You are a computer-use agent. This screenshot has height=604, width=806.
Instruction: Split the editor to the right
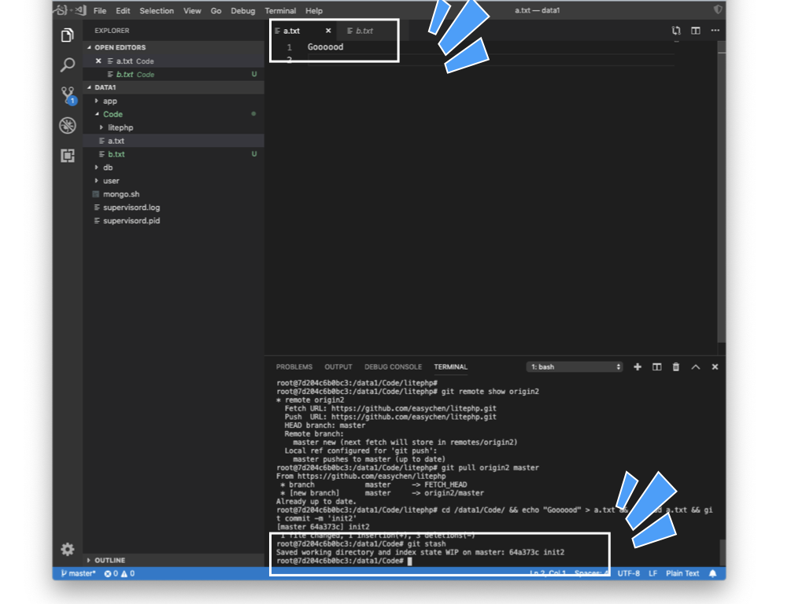696,31
